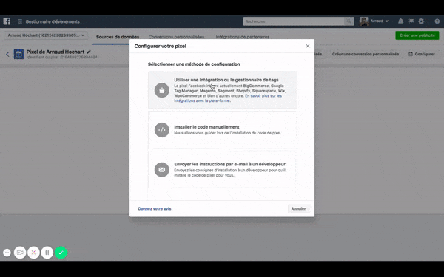
Task: Switch to Sources de données tab
Action: 118,37
